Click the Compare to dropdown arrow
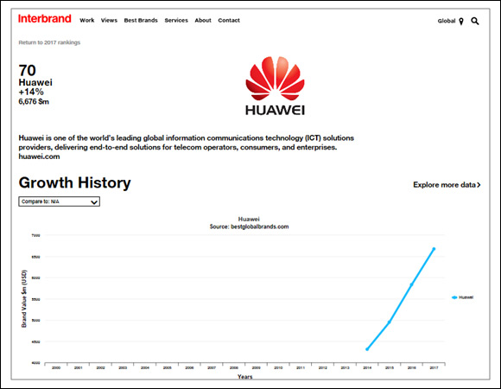The height and width of the screenshot is (389, 501). coord(94,202)
